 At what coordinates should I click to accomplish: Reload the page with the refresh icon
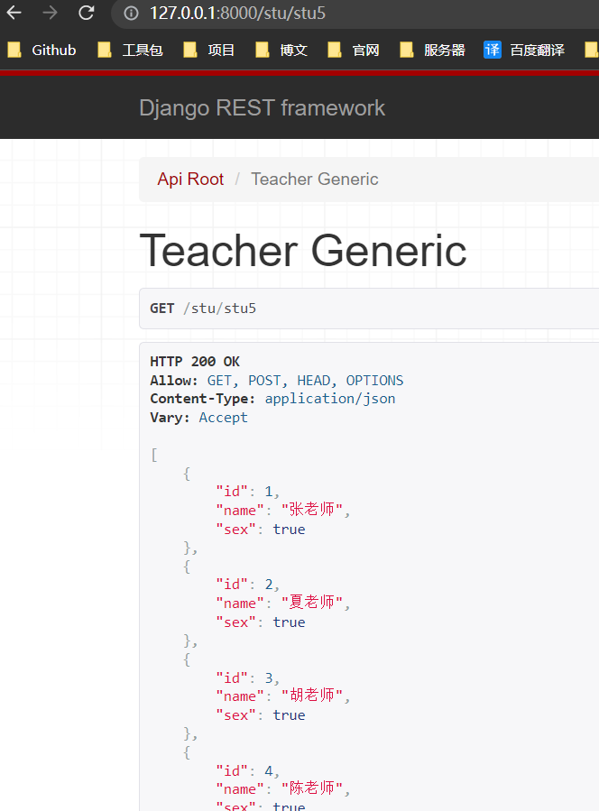pyautogui.click(x=87, y=13)
